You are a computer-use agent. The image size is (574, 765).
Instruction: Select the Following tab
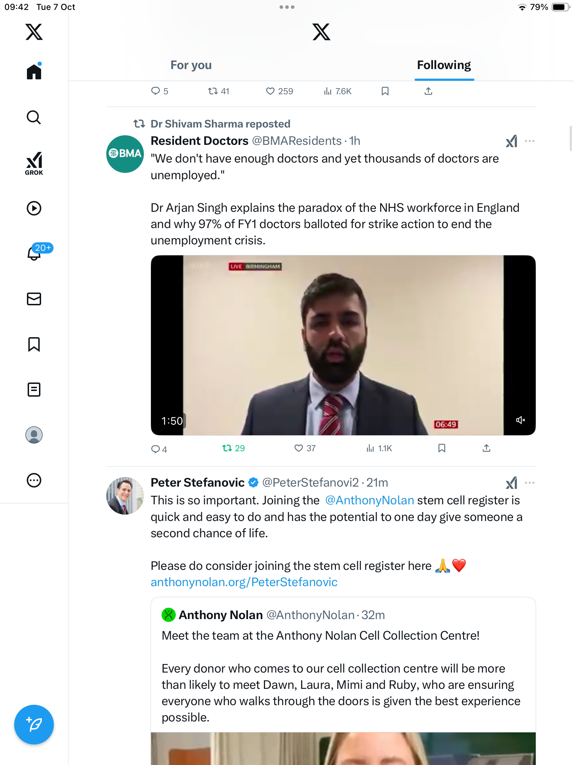[444, 65]
